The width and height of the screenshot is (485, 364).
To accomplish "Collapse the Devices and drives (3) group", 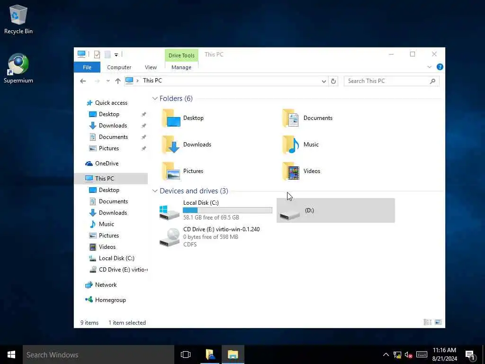I will coord(155,191).
